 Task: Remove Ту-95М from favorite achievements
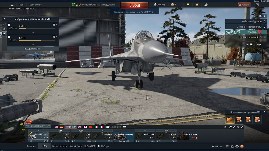[x=56, y=37]
